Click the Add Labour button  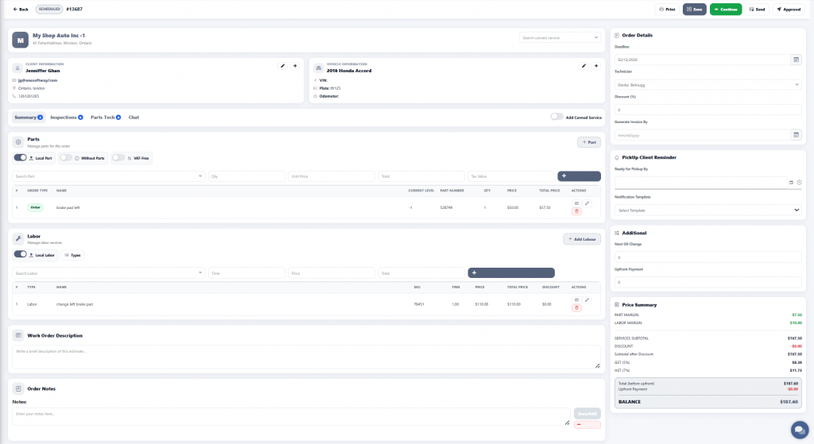[x=582, y=239]
